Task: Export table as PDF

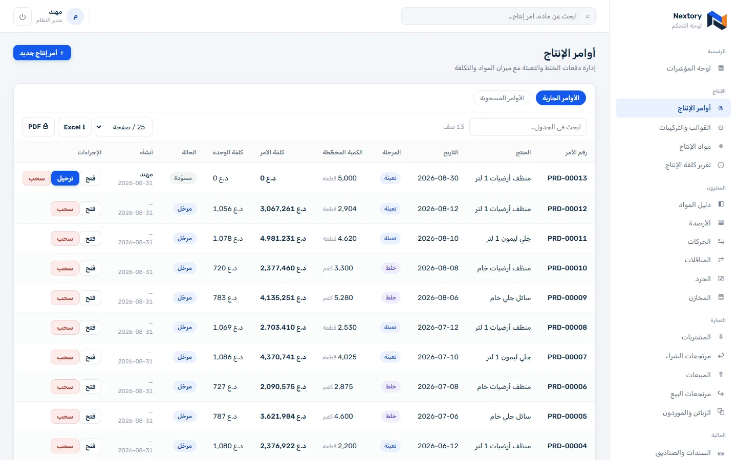Action: pos(38,127)
